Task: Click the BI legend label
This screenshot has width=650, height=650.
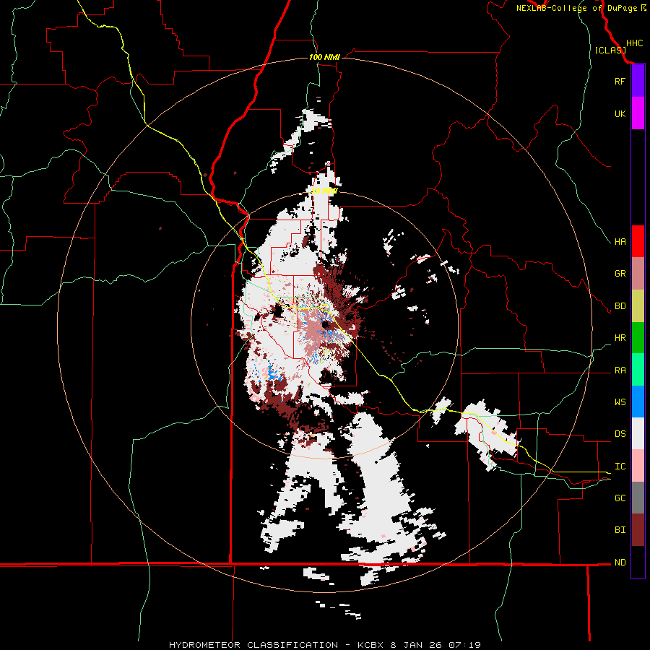Action: coord(620,530)
